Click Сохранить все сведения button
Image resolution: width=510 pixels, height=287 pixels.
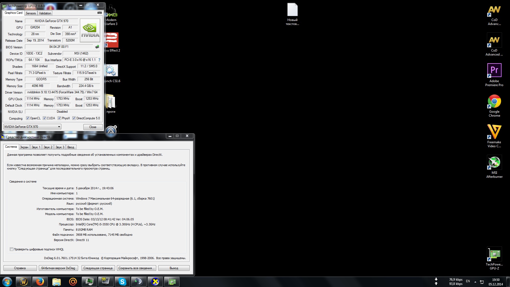136,268
